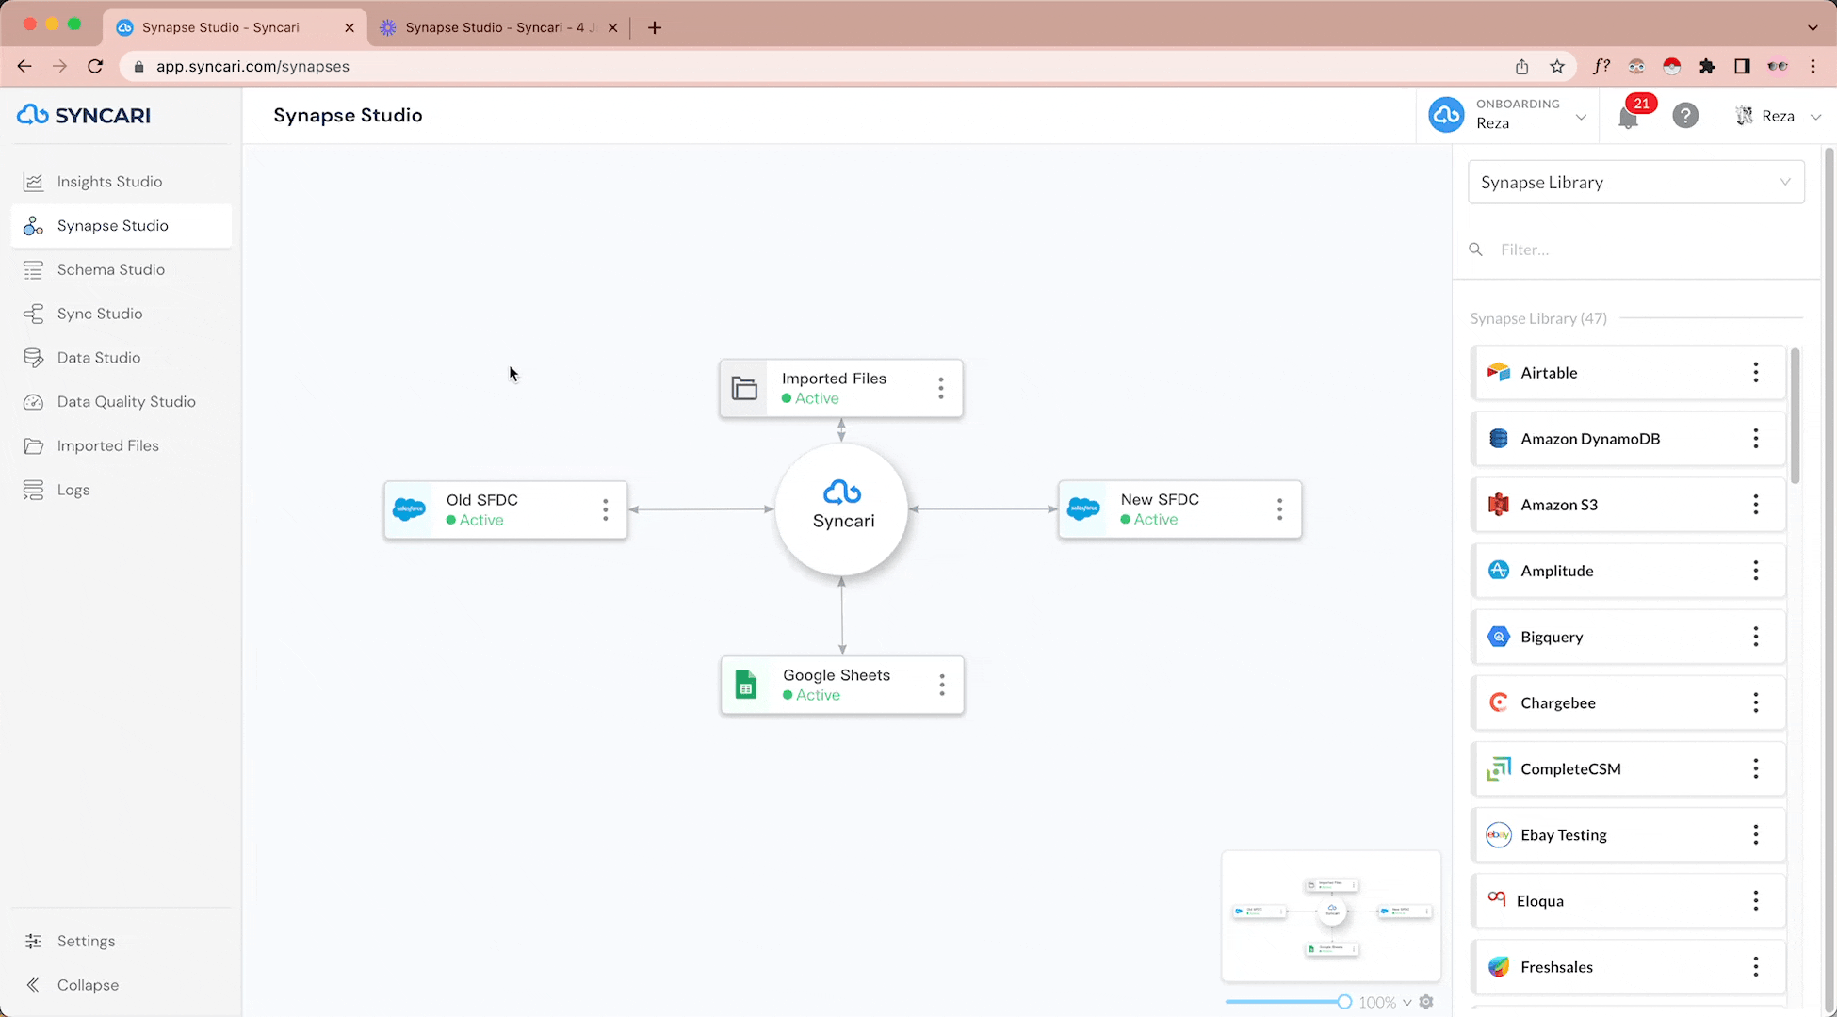This screenshot has width=1837, height=1017.
Task: Click the central Syncari hub node
Action: point(841,509)
